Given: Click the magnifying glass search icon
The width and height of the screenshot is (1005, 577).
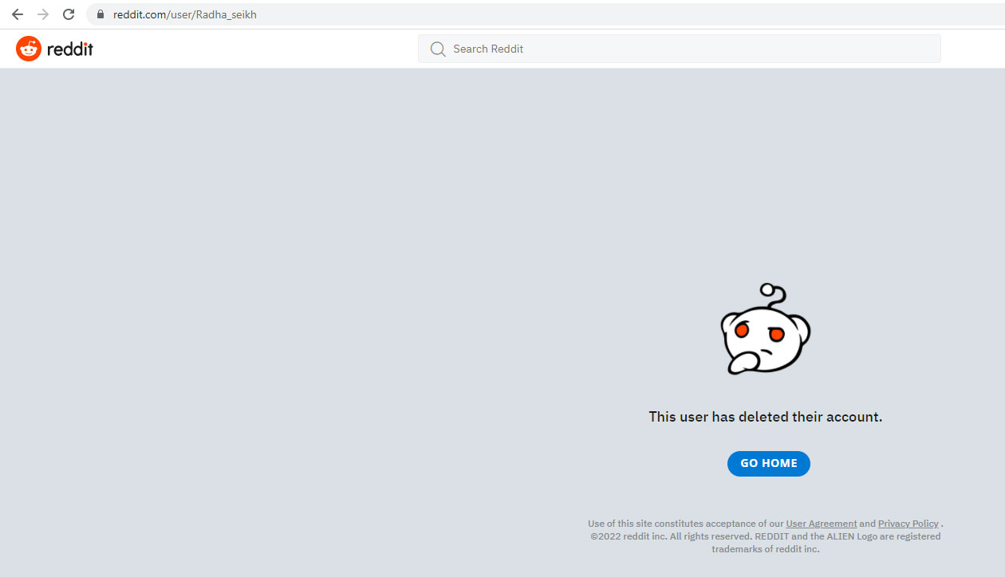Looking at the screenshot, I should tap(437, 49).
